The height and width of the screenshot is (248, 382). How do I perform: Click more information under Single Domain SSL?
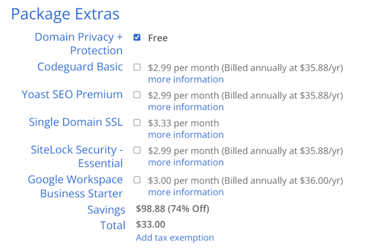coord(186,135)
